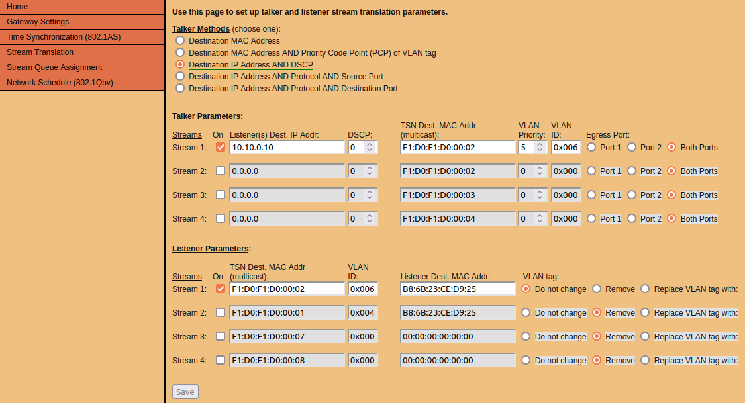Click listener Stream 4 MAC field F1:D0:F1:D0:00:08

pyautogui.click(x=287, y=360)
